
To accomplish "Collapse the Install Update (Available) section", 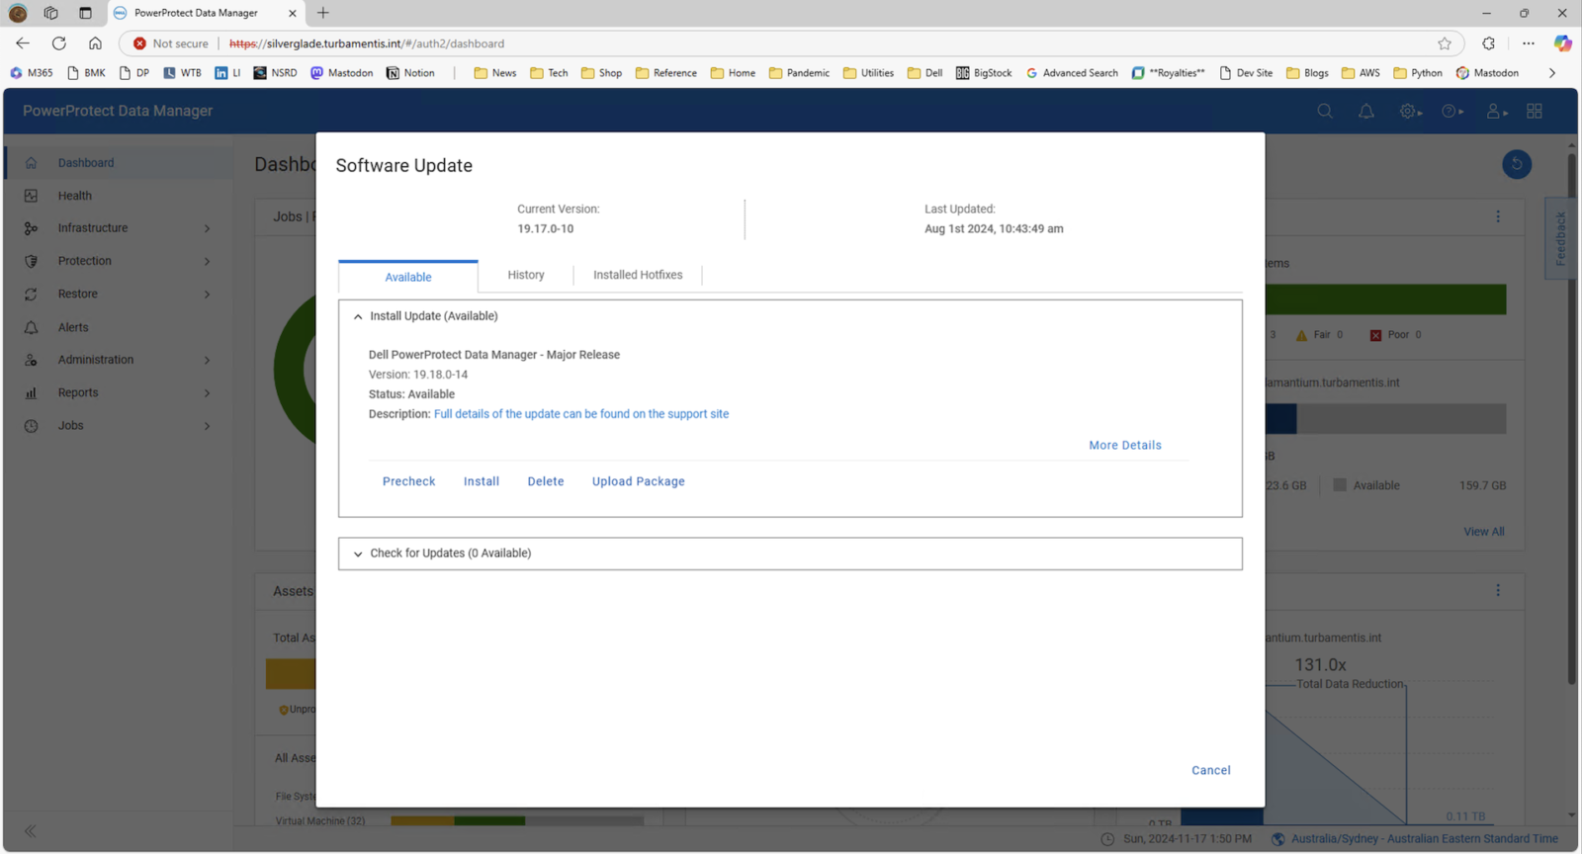I will (358, 316).
